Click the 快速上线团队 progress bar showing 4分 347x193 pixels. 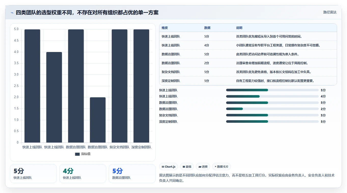[272, 96]
